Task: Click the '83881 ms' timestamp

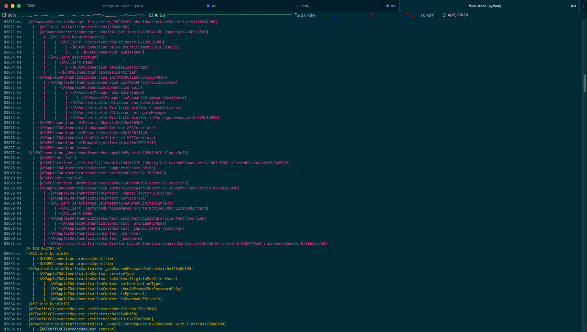Action: pos(13,244)
